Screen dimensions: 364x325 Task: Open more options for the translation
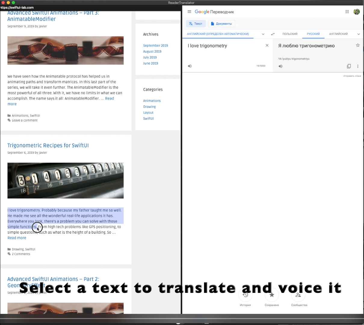point(358,66)
